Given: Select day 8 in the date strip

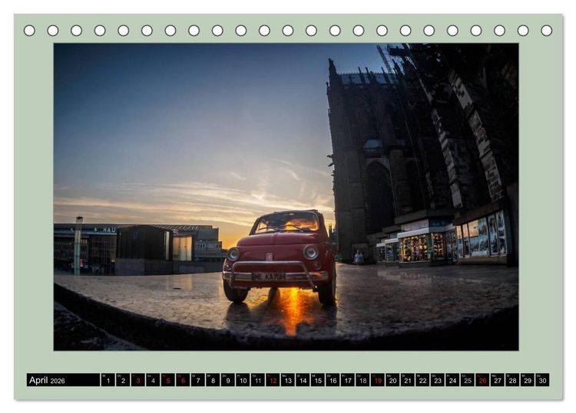Looking at the screenshot, I should point(213,379).
